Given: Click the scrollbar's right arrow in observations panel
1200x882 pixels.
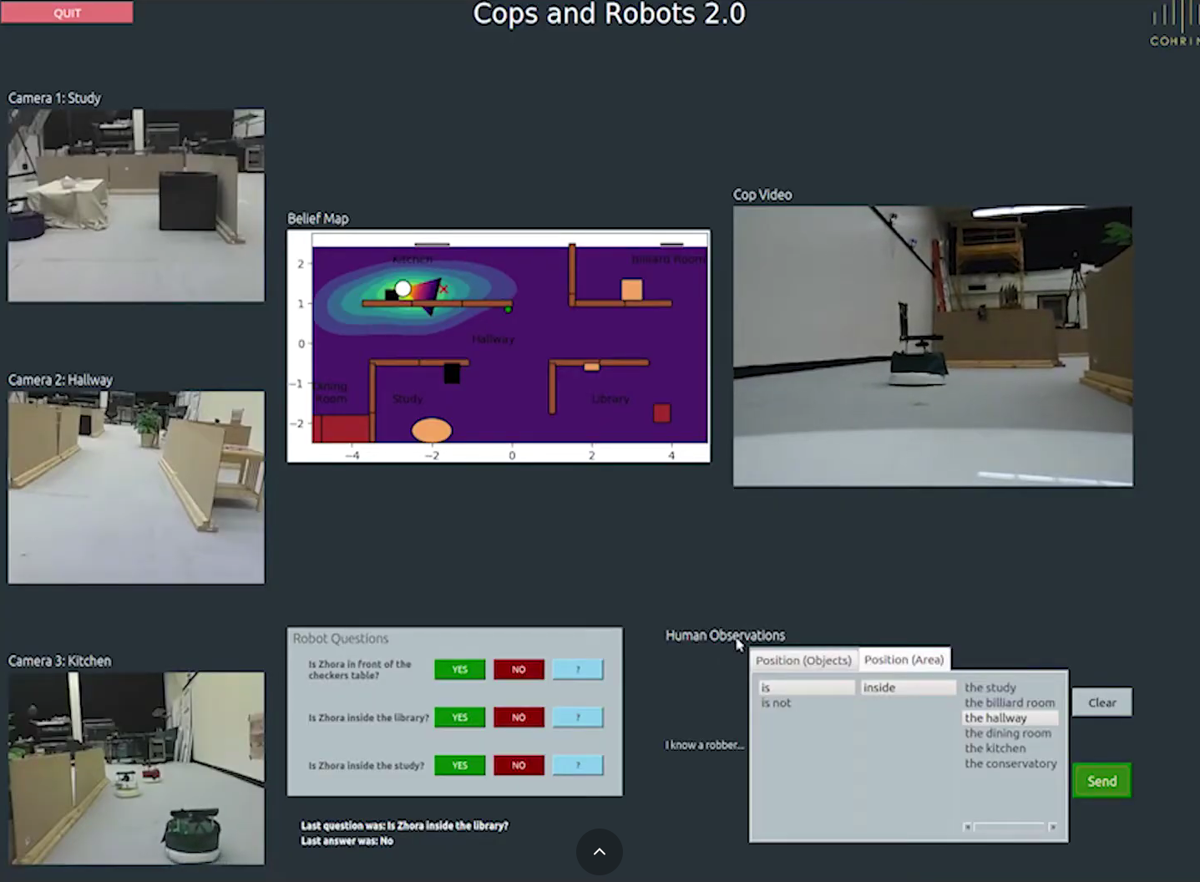Looking at the screenshot, I should click(x=1052, y=827).
